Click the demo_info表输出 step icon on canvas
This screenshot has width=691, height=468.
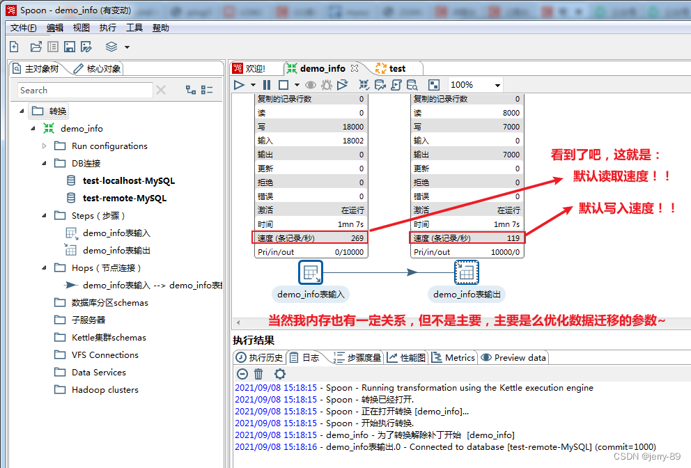tap(467, 272)
